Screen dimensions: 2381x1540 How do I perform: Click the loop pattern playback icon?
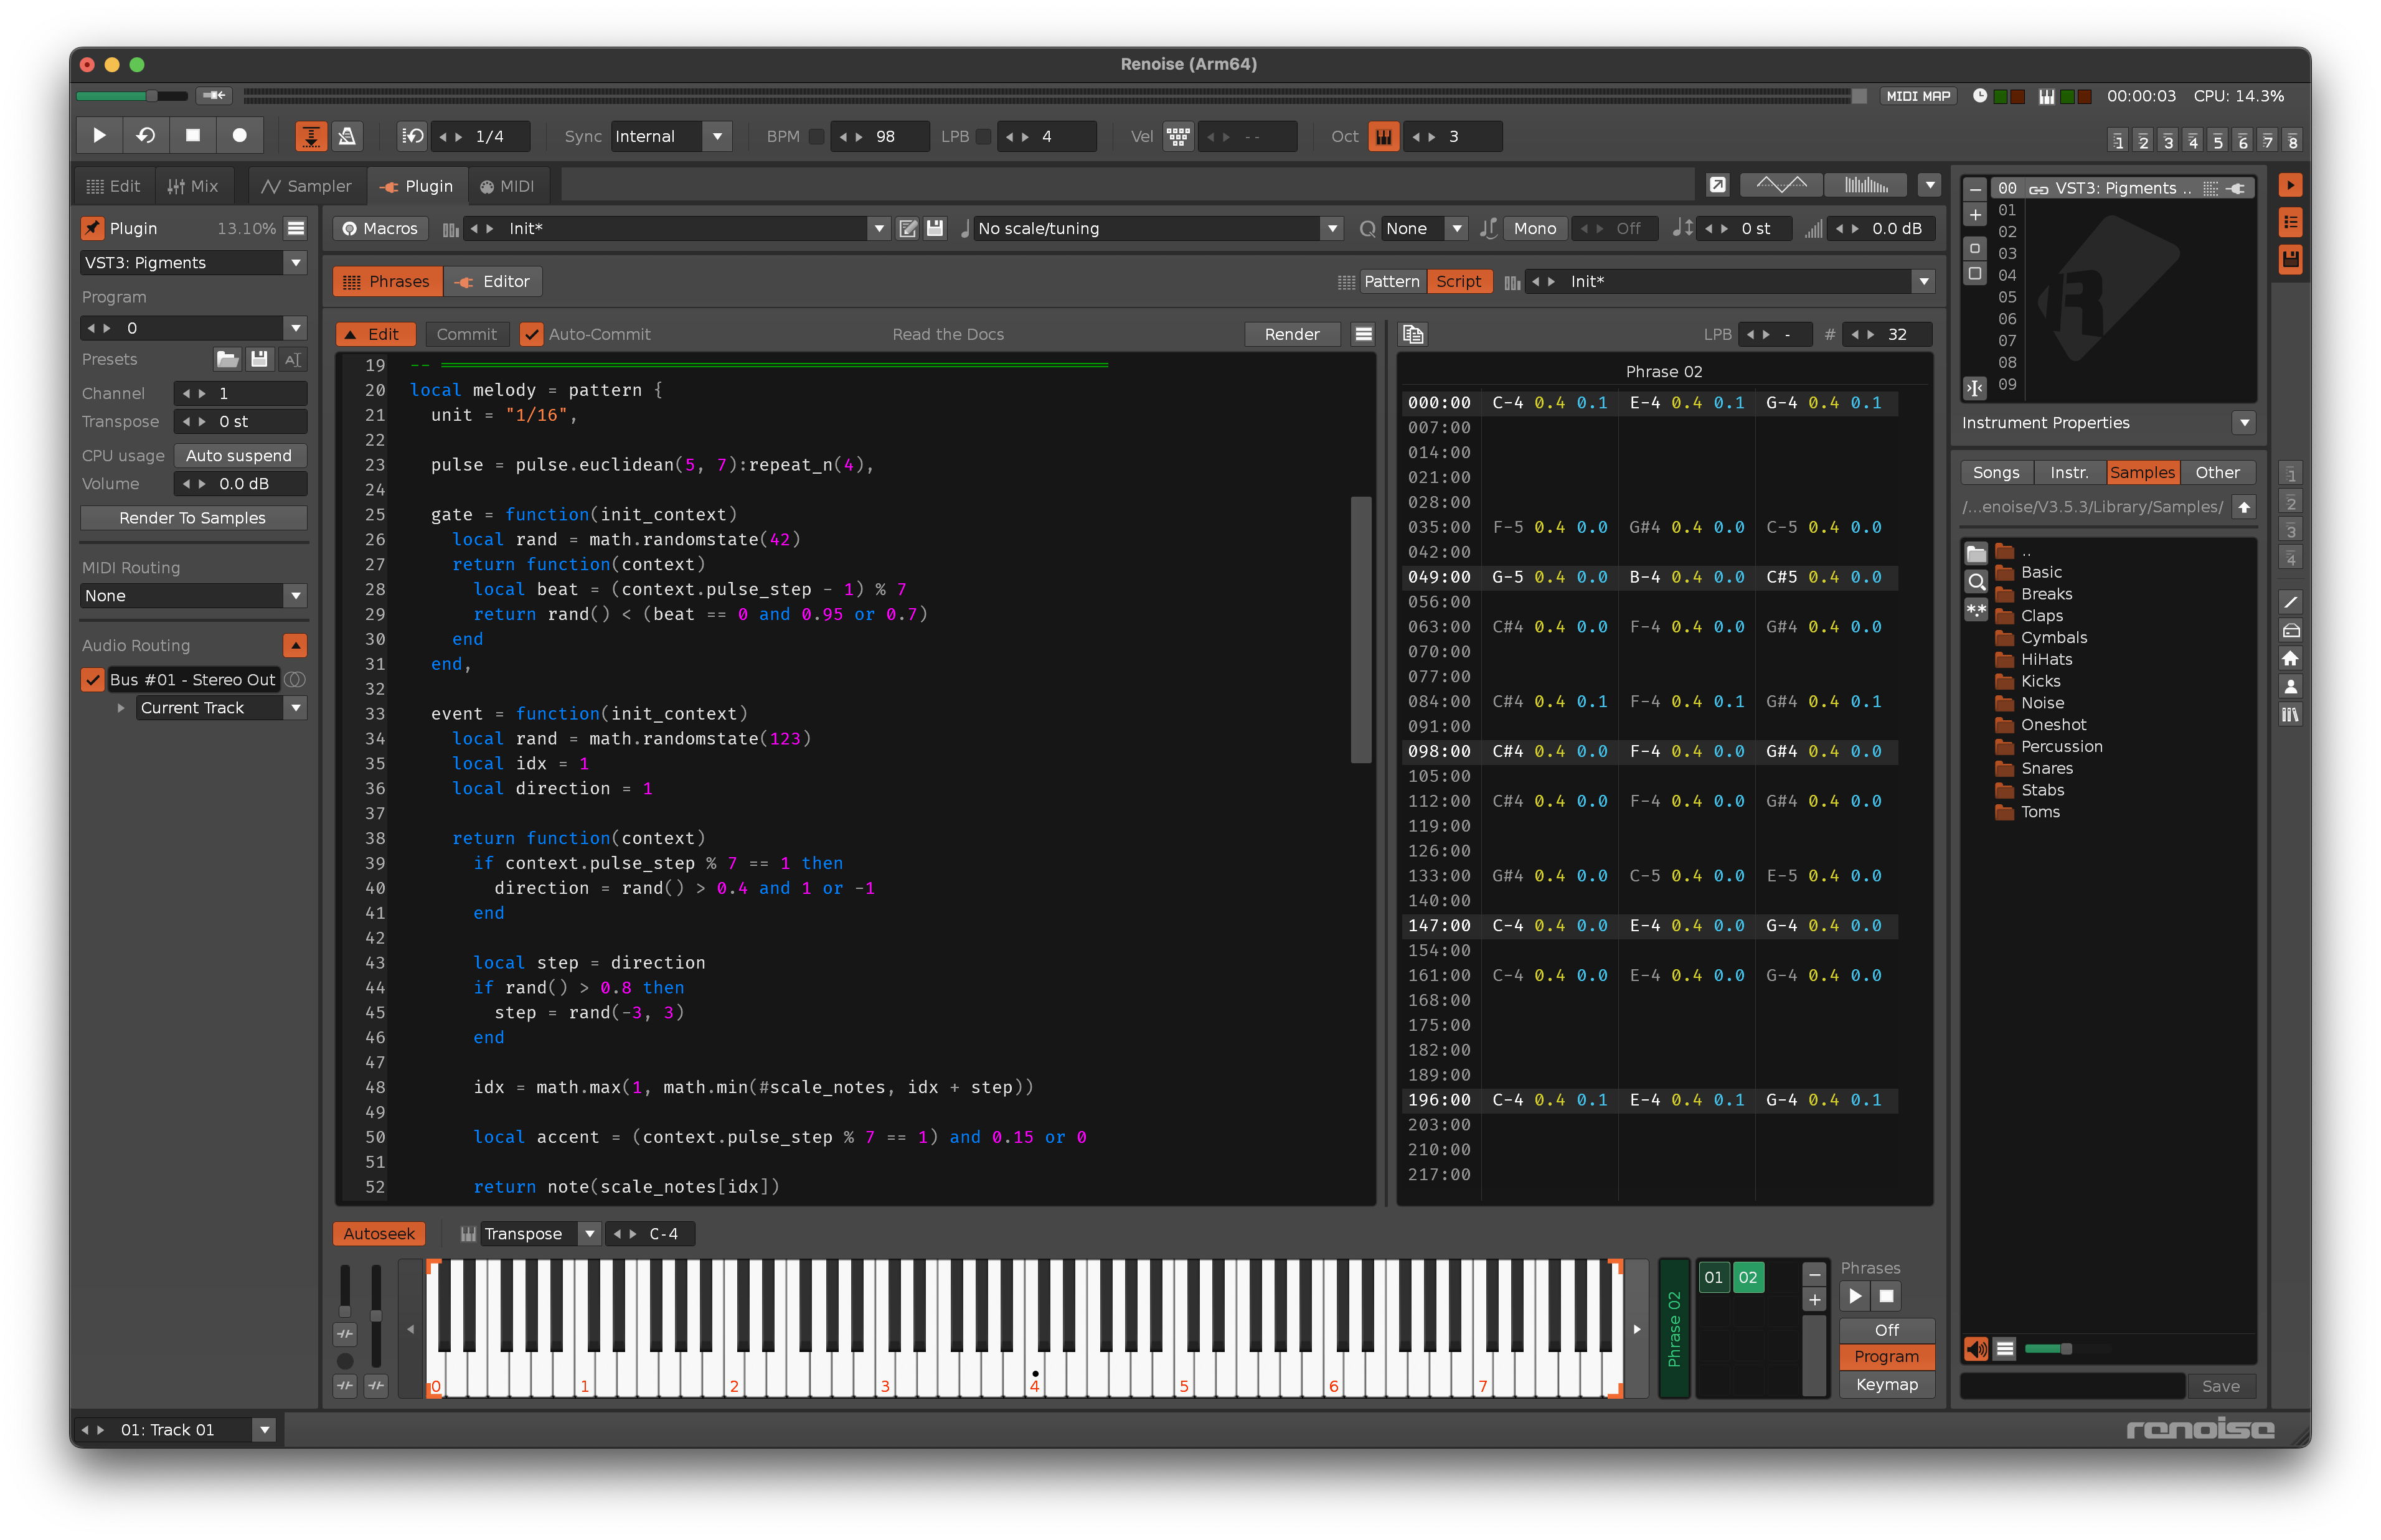(146, 136)
